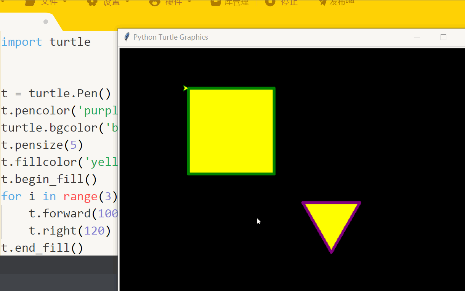465x291 pixels.
Task: Click the code line "t.begin_fill()"
Action: point(49,179)
